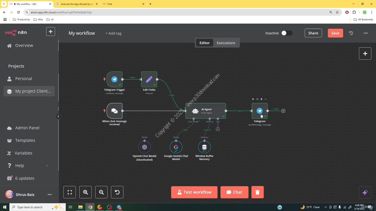The height and width of the screenshot is (211, 376).
Task: Collapse the sidebar with the arrow handle
Action: [58, 116]
